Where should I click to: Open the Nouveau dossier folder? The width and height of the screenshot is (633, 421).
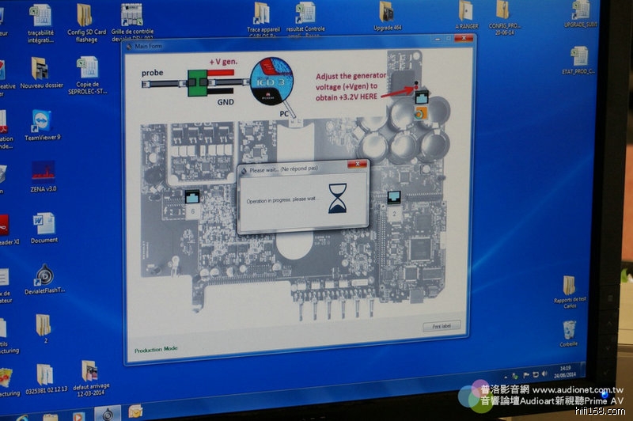coord(41,70)
